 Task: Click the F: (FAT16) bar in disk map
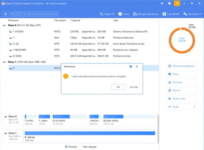(x=90, y=133)
